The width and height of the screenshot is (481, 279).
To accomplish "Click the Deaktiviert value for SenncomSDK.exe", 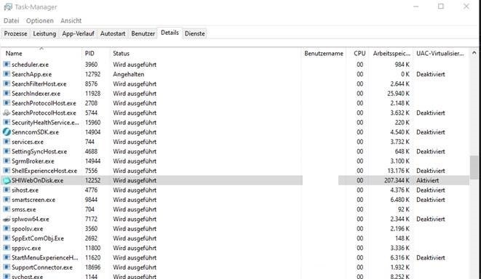I will 430,132.
